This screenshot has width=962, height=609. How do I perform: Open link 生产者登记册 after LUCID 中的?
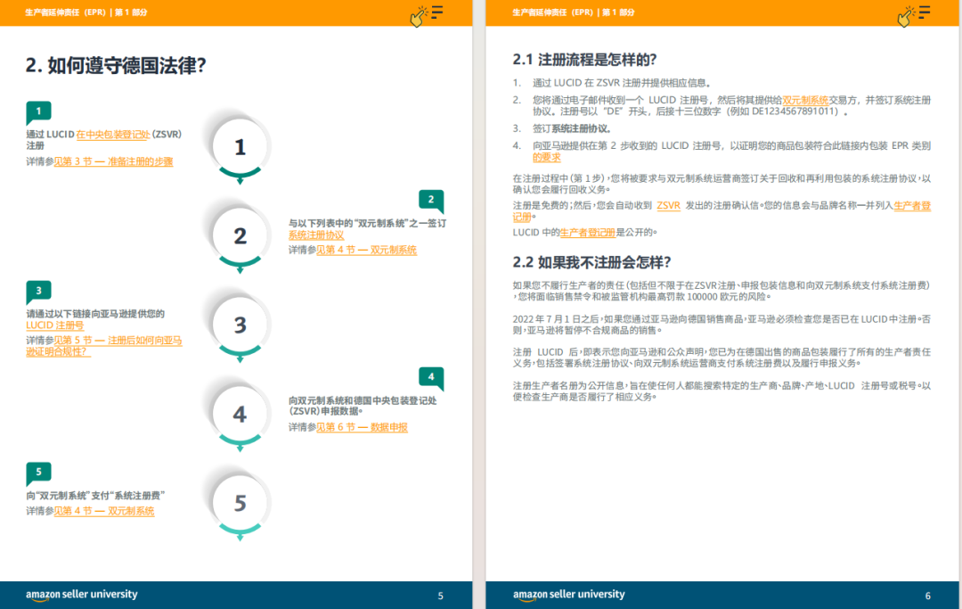click(x=588, y=233)
